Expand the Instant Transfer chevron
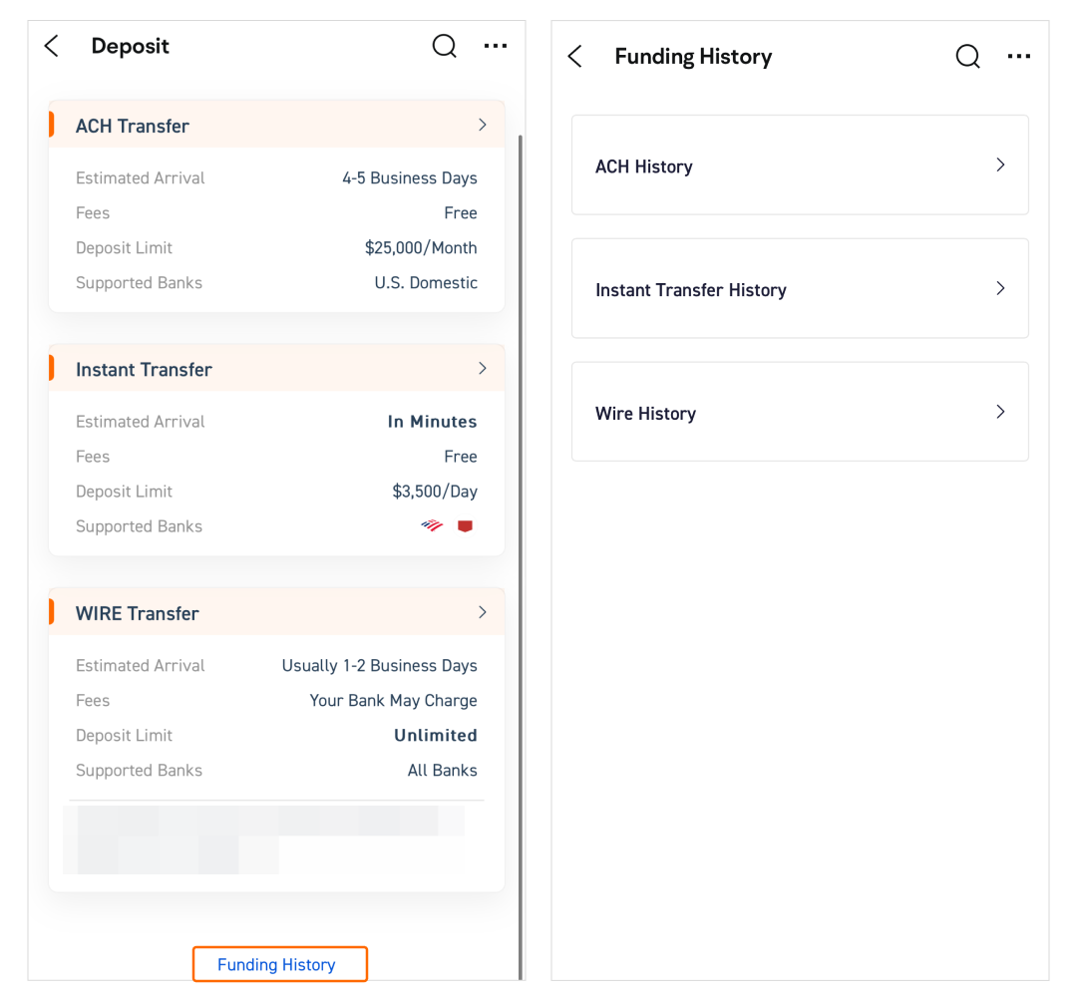 pyautogui.click(x=483, y=369)
